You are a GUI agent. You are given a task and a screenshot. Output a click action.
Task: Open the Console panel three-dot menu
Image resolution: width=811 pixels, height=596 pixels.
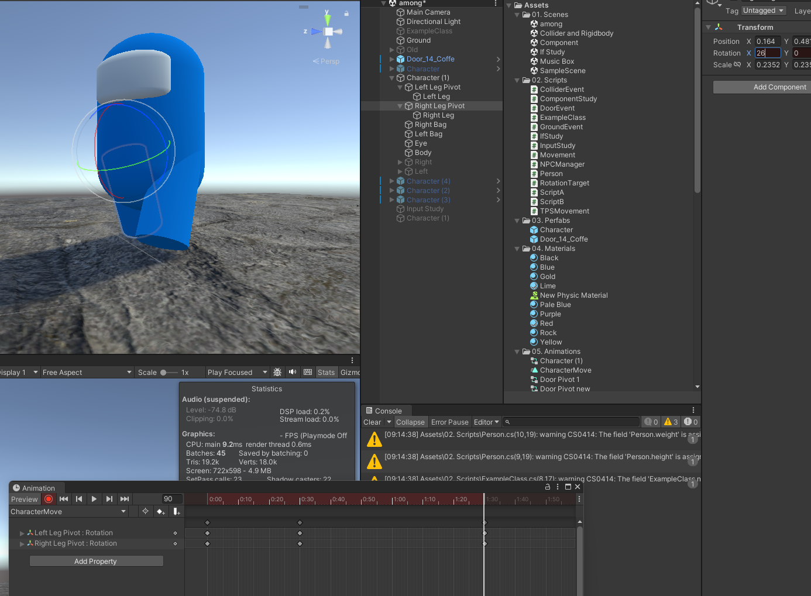[693, 411]
